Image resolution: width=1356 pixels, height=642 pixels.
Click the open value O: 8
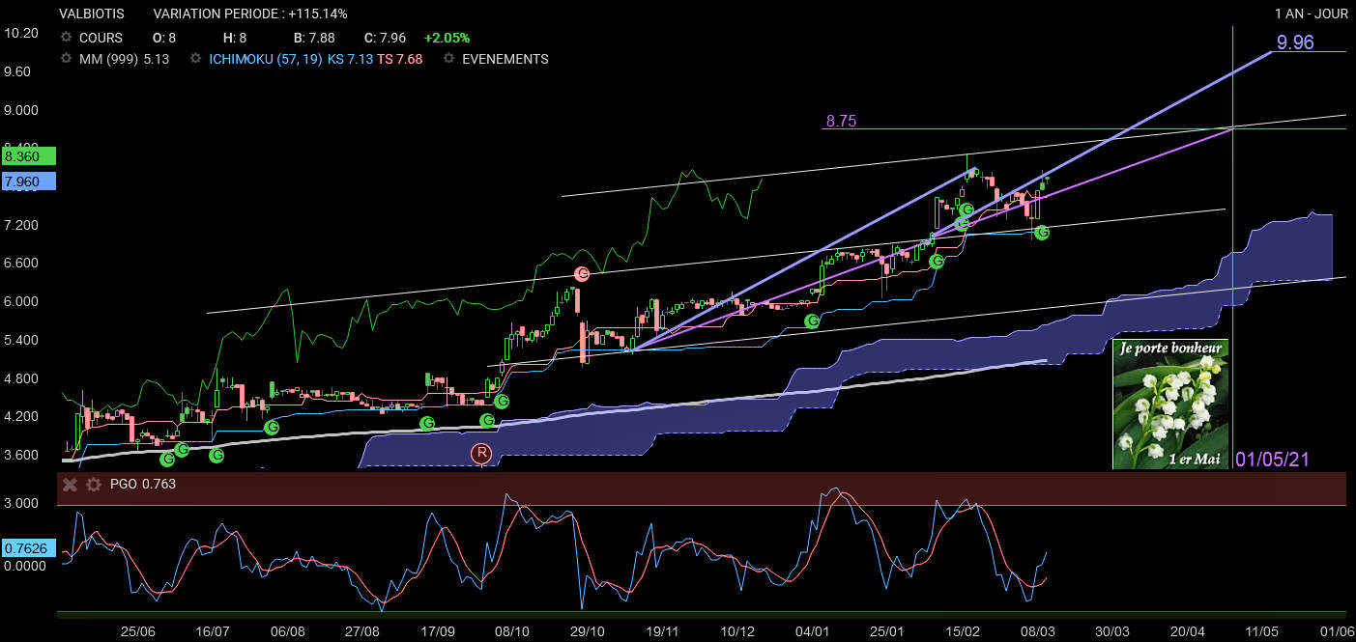tap(165, 38)
